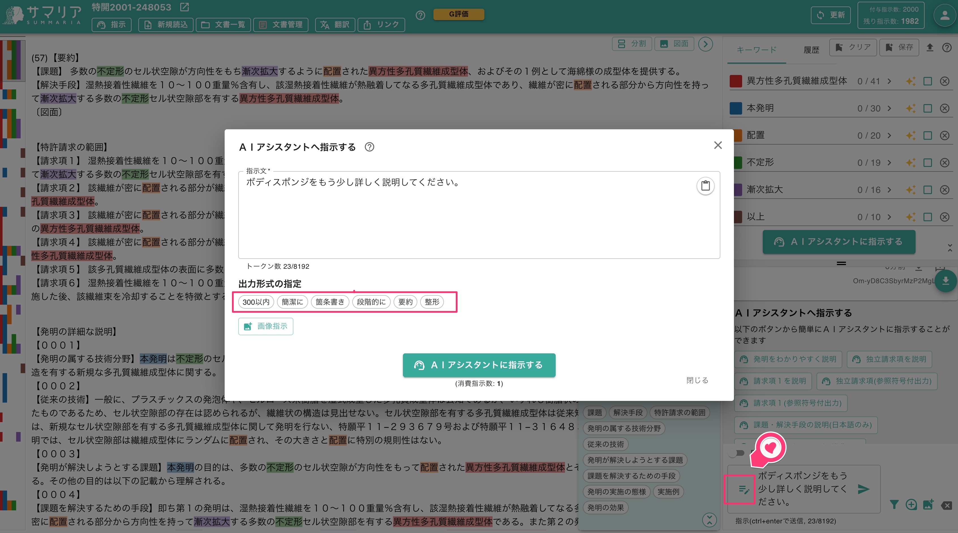The height and width of the screenshot is (533, 958).
Task: Click the 保存 keyword save button
Action: (x=899, y=47)
